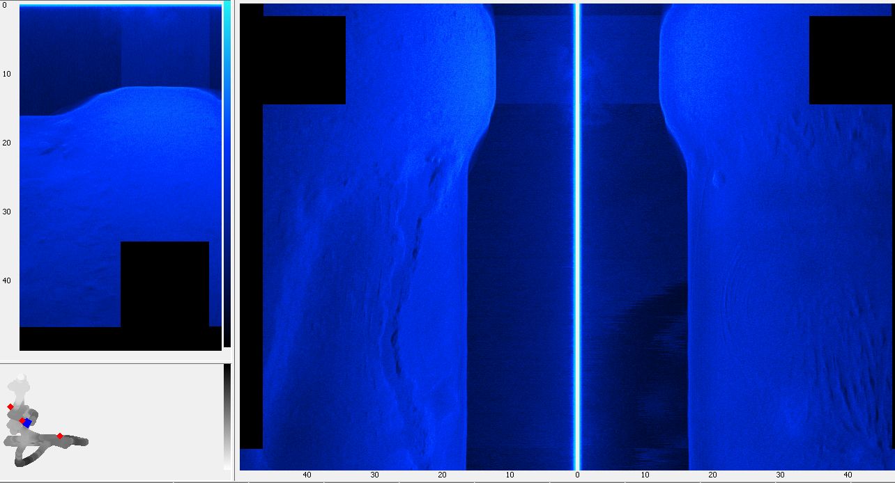
Task: Click top-right black block in sidescan view
Action: point(850,60)
